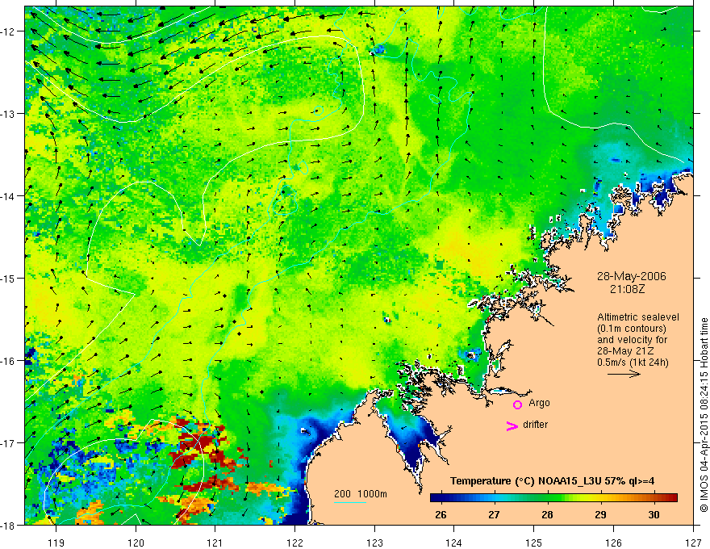Click longitude axis label 125
This screenshot has width=710, height=549.
pyautogui.click(x=534, y=543)
